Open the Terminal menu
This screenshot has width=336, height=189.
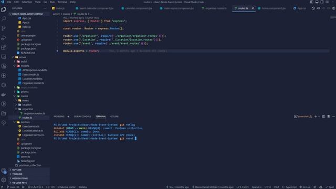click(x=62, y=2)
